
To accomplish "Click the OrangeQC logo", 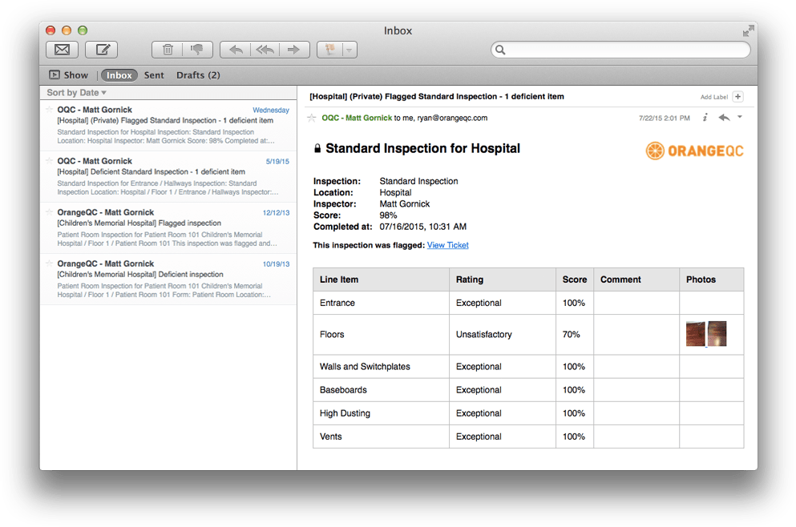I will pyautogui.click(x=694, y=151).
